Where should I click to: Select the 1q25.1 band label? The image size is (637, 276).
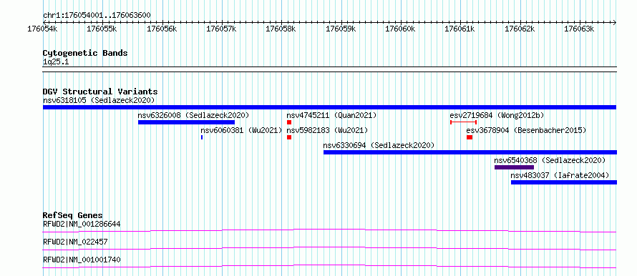56,61
